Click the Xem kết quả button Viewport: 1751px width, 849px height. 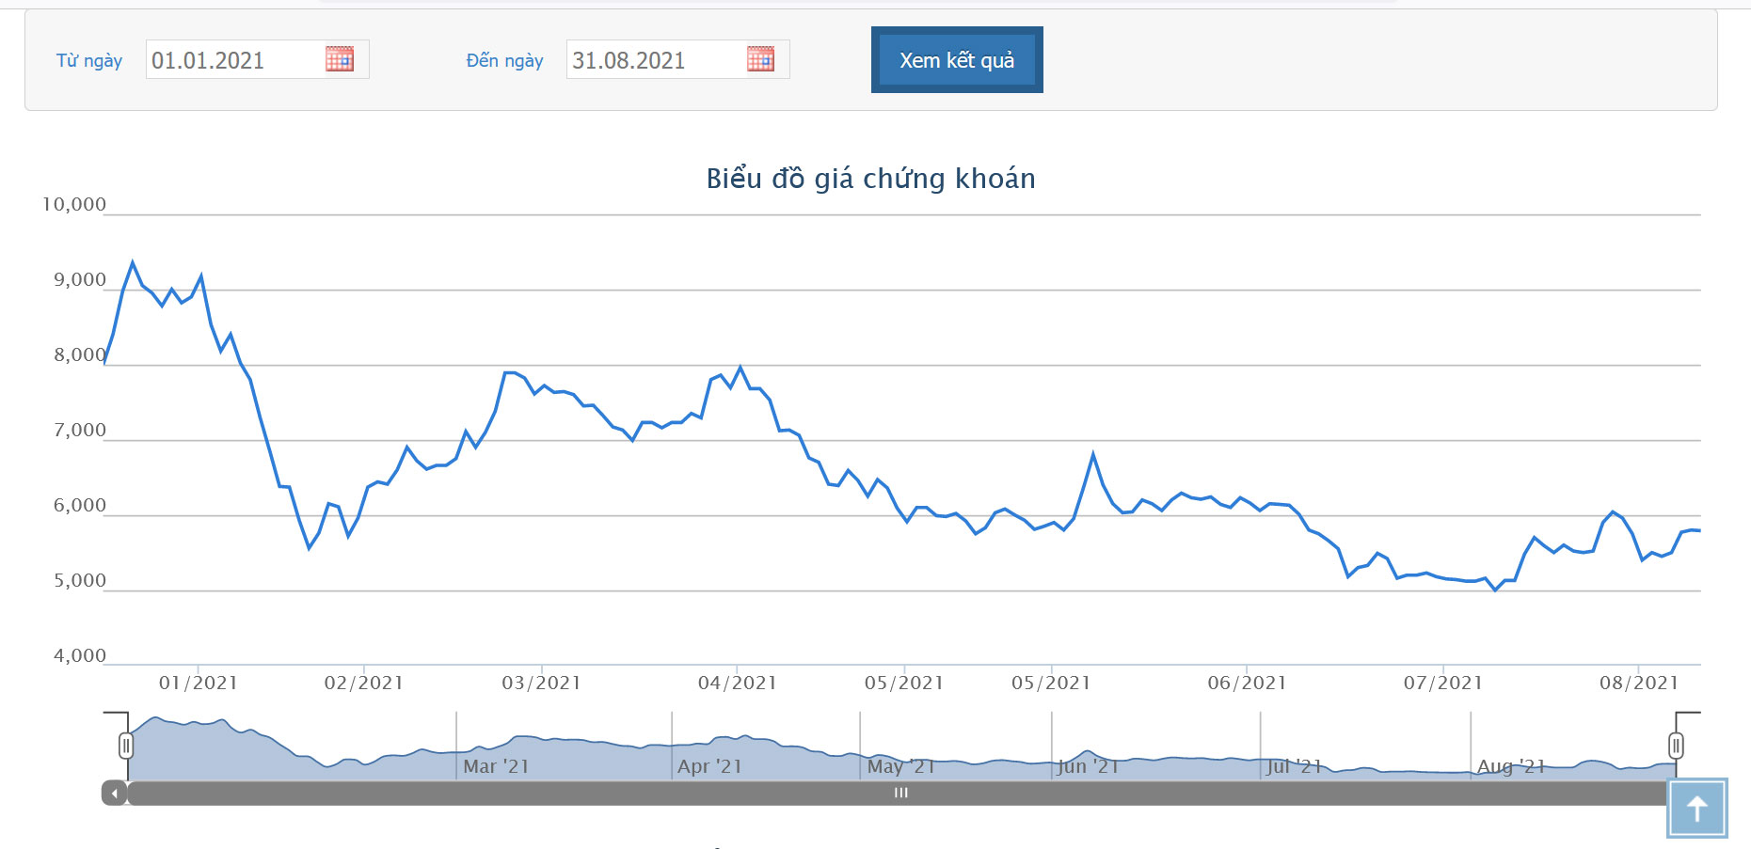pos(957,60)
